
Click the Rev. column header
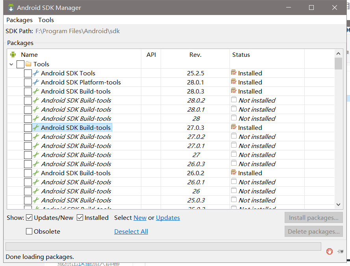(x=195, y=55)
